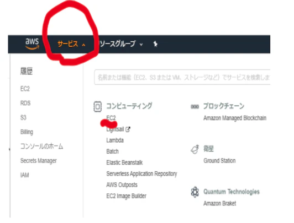Open AWS Outposts

pyautogui.click(x=122, y=185)
